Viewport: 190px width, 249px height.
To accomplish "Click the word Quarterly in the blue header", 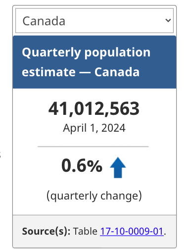I will coord(51,52).
